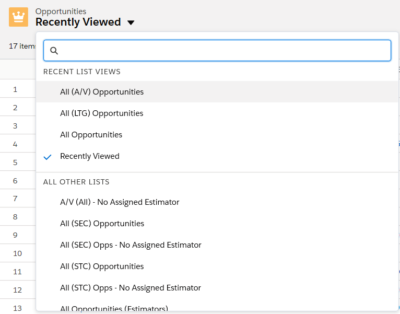Open A/V (All) - No Assigned Estimator

point(120,202)
